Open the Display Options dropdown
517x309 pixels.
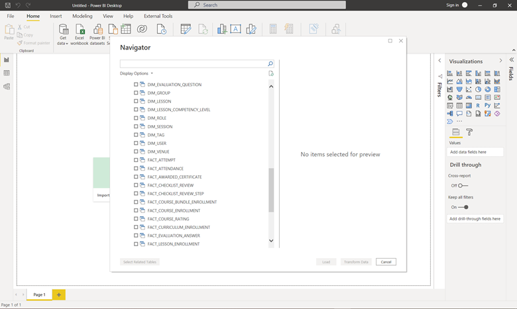point(137,73)
